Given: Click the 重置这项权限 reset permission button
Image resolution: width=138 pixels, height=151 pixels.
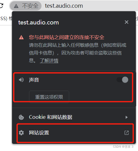Looking at the screenshot, I should pos(49,97).
